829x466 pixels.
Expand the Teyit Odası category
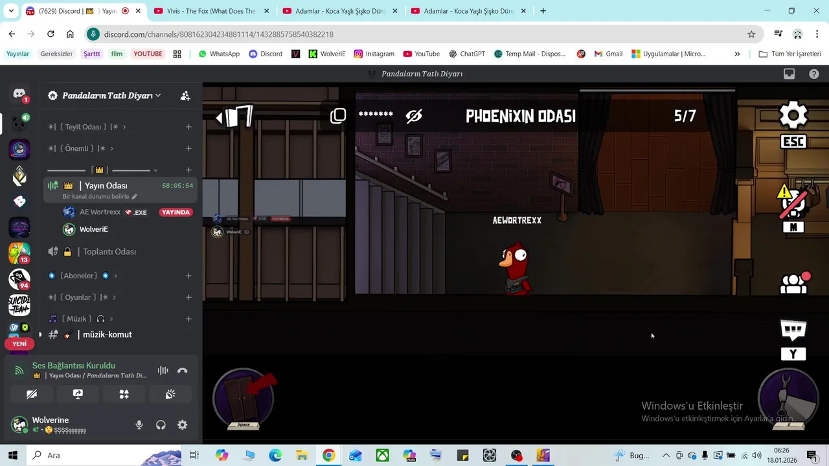tap(87, 127)
